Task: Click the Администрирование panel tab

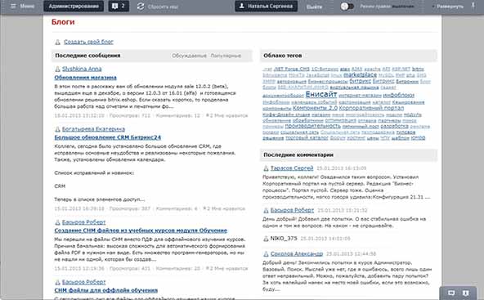Action: tap(74, 7)
